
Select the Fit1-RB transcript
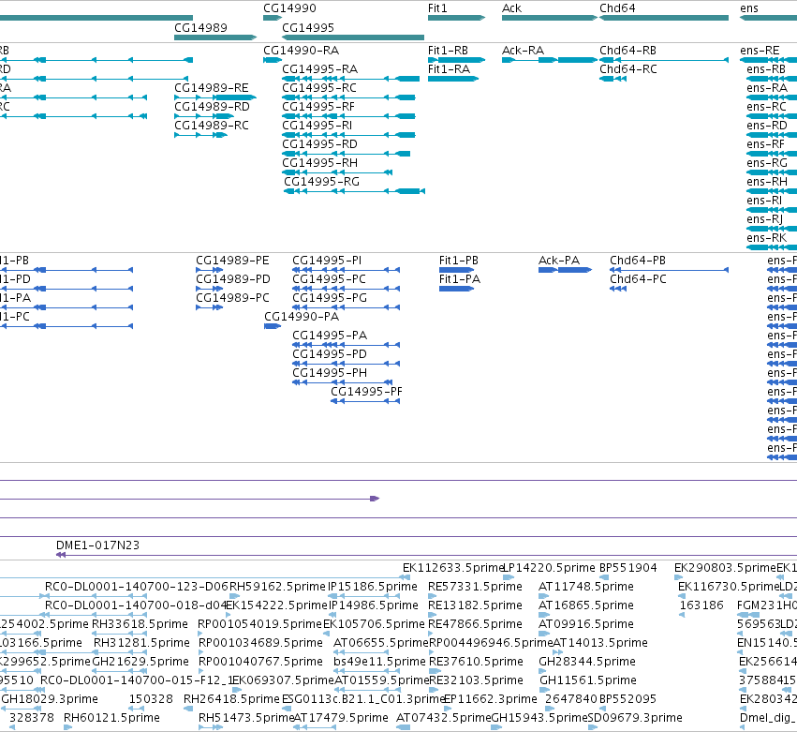(456, 60)
